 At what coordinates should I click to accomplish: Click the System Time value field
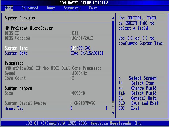pos(80,48)
